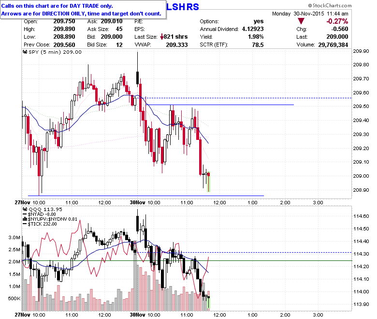Click the Volume value 29,769,384
The width and height of the screenshot is (377, 319).
tap(333, 45)
